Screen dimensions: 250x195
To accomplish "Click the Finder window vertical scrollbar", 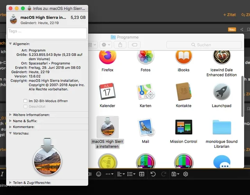I will pos(242,96).
